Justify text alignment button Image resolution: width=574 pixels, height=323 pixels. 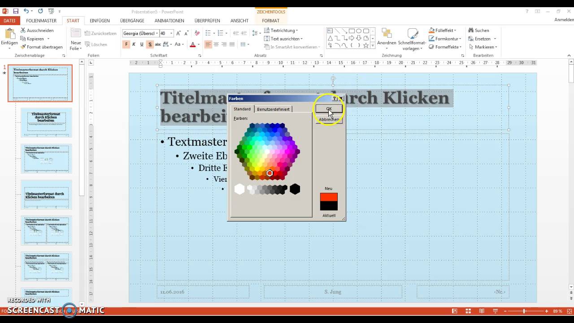tap(232, 44)
